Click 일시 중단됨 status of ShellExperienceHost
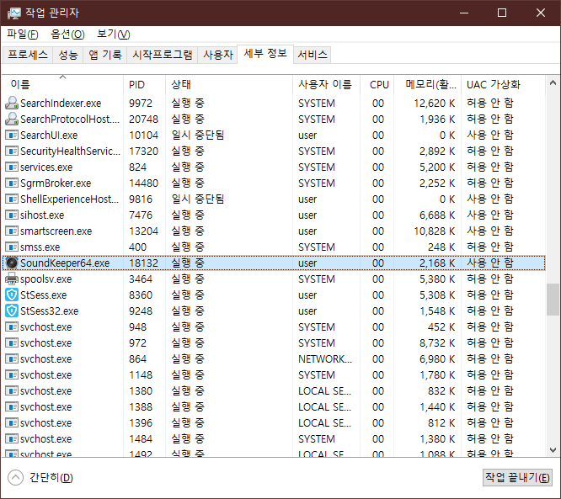 (197, 199)
